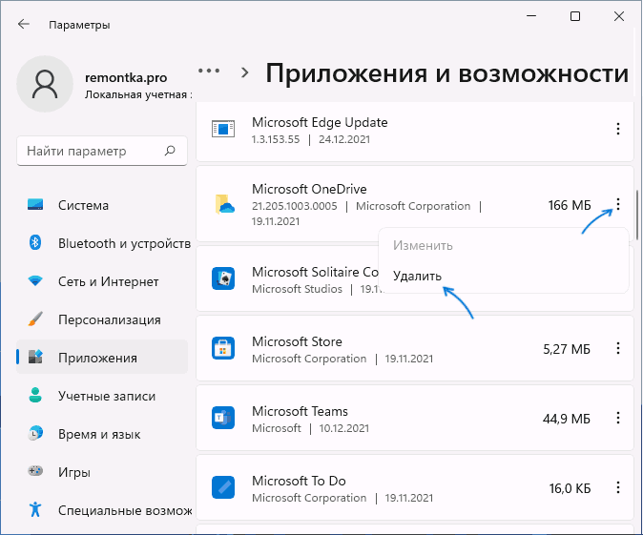Open options menu for Microsoft To Do
This screenshot has width=643, height=535.
(x=617, y=487)
